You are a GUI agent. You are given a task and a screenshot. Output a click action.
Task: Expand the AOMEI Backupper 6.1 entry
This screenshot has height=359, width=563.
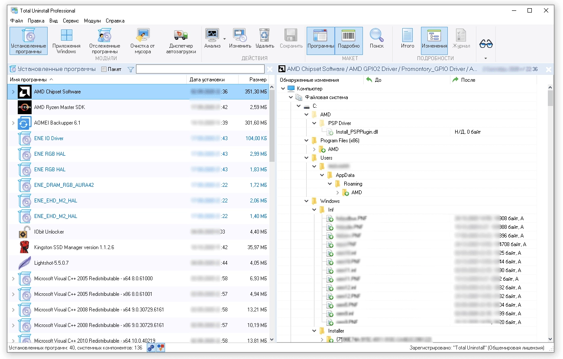(x=13, y=123)
